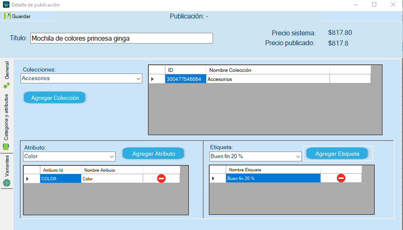This screenshot has height=230, width=403.
Task: Click the Nombre Colección column header
Action: click(x=268, y=70)
